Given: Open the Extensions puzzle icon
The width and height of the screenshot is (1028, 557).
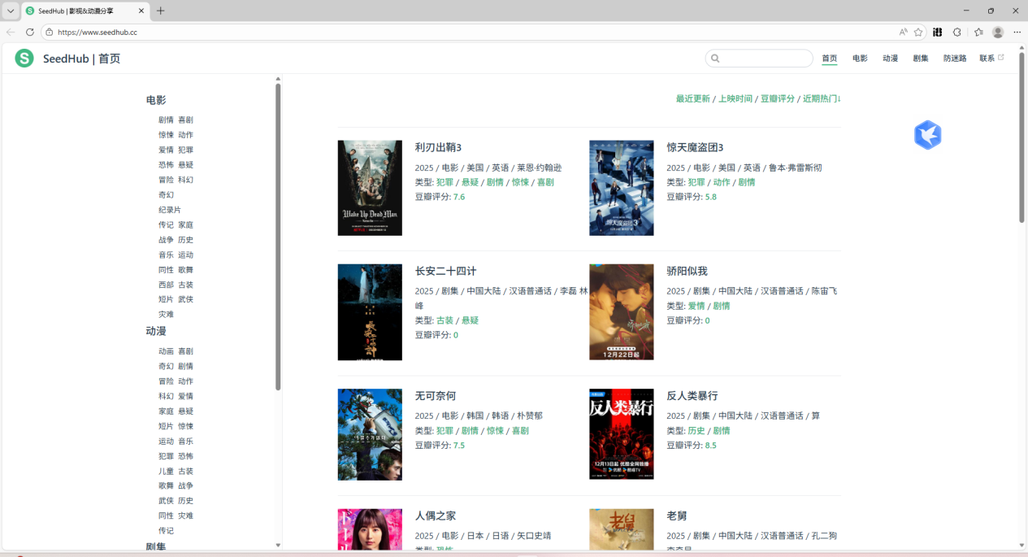Looking at the screenshot, I should (x=957, y=32).
